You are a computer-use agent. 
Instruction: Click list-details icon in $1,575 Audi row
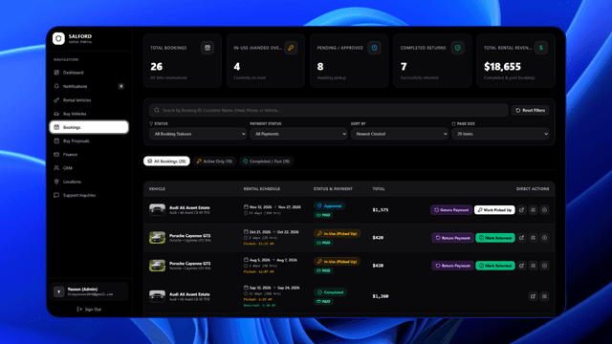click(534, 210)
